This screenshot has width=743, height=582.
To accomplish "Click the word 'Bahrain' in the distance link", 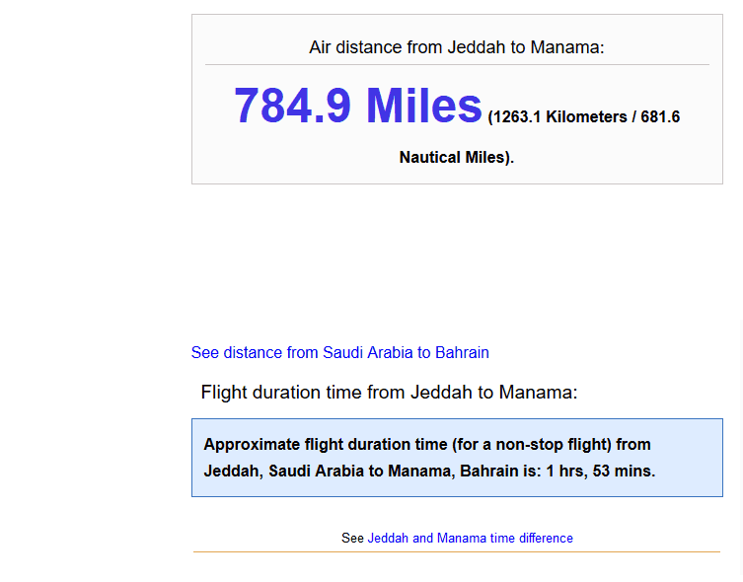I will [x=462, y=353].
